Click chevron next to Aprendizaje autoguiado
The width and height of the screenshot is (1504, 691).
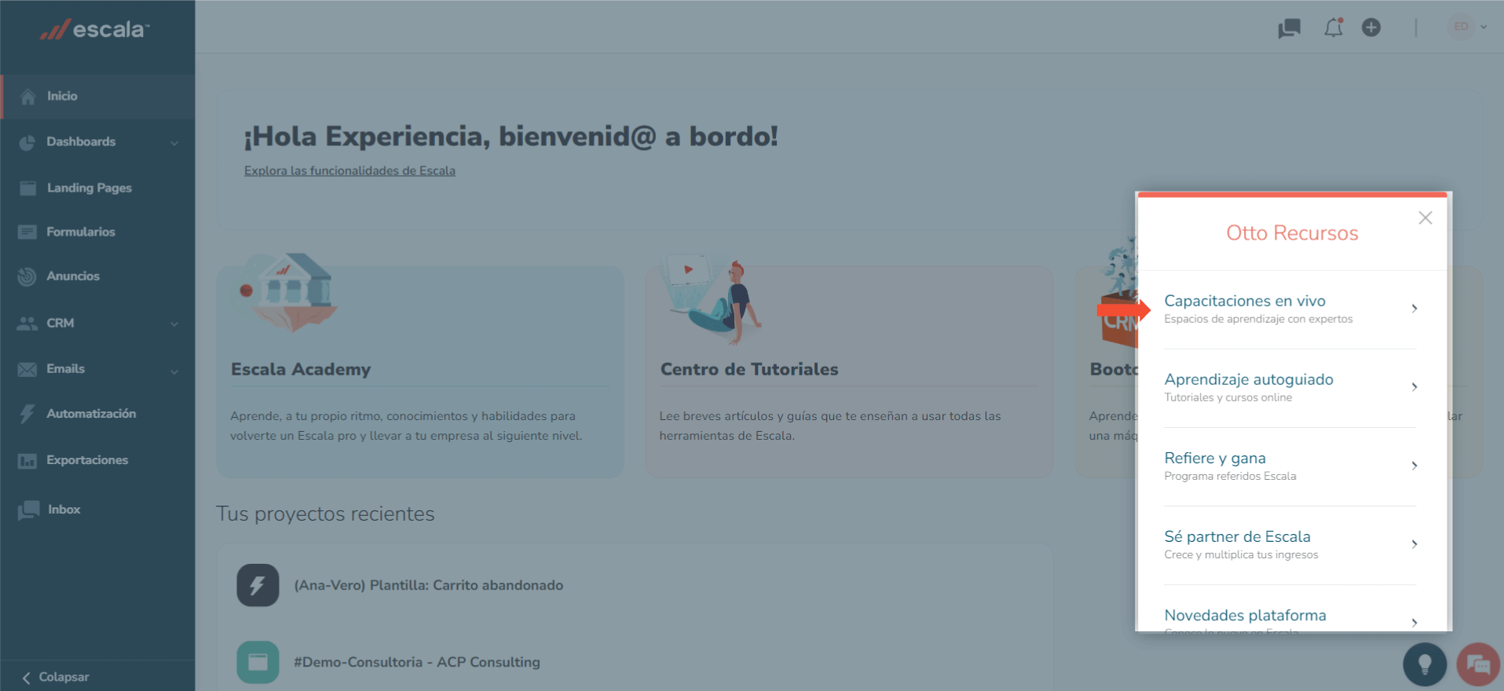pos(1414,387)
